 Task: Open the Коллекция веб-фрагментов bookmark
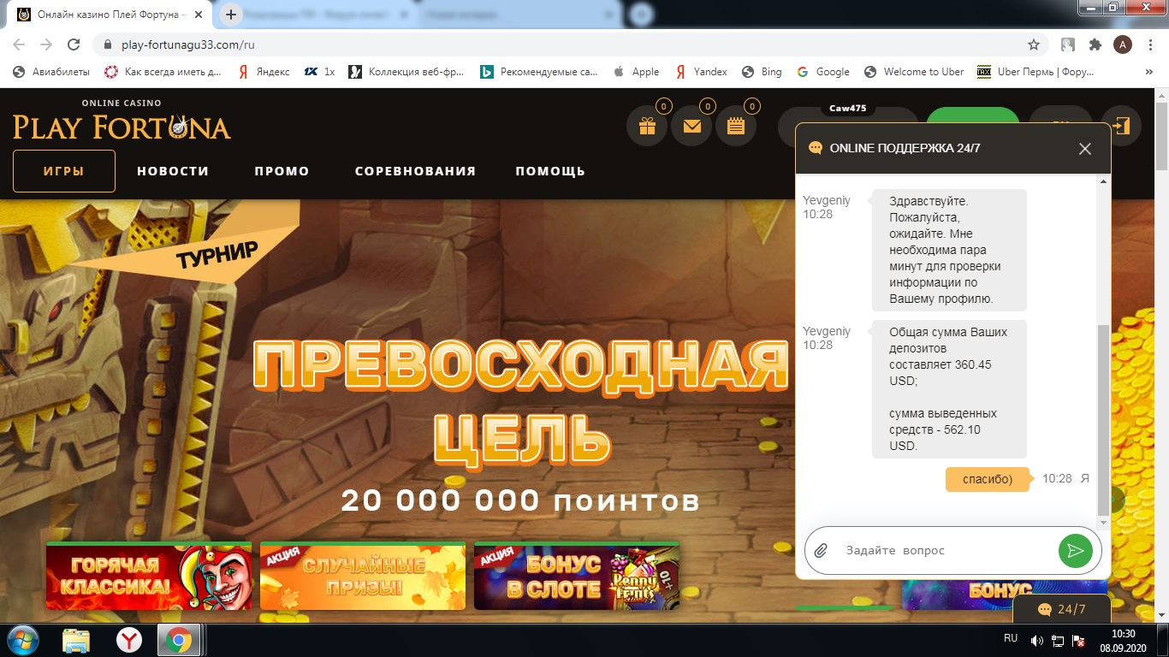[406, 72]
